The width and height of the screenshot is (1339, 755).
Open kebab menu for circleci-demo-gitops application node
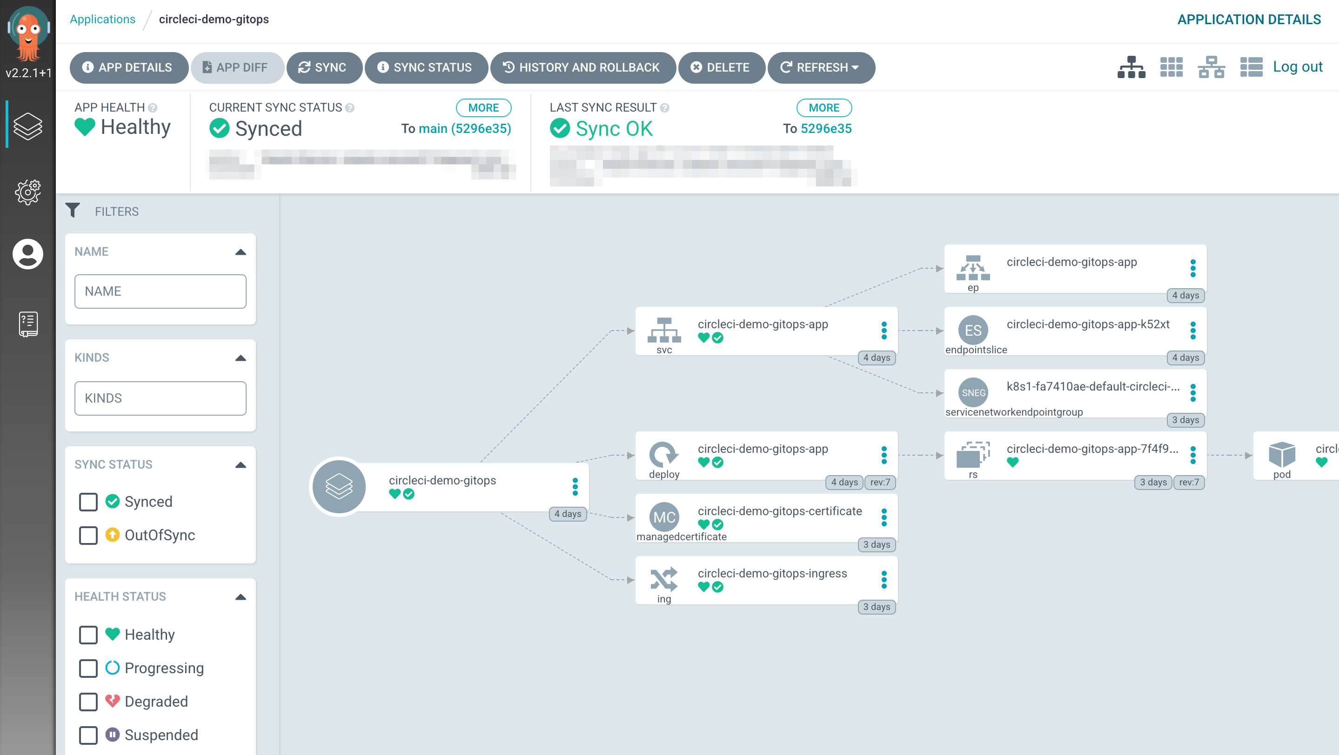click(575, 487)
